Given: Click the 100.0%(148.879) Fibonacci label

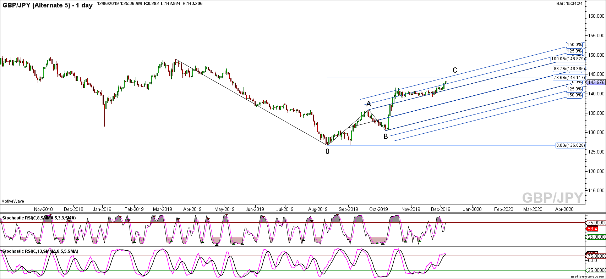Looking at the screenshot, I should coord(568,59).
